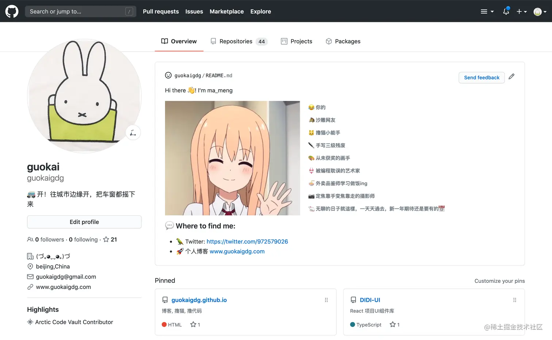Switch to the Repositories tab
Viewport: 552px width, 340px height.
pyautogui.click(x=239, y=41)
